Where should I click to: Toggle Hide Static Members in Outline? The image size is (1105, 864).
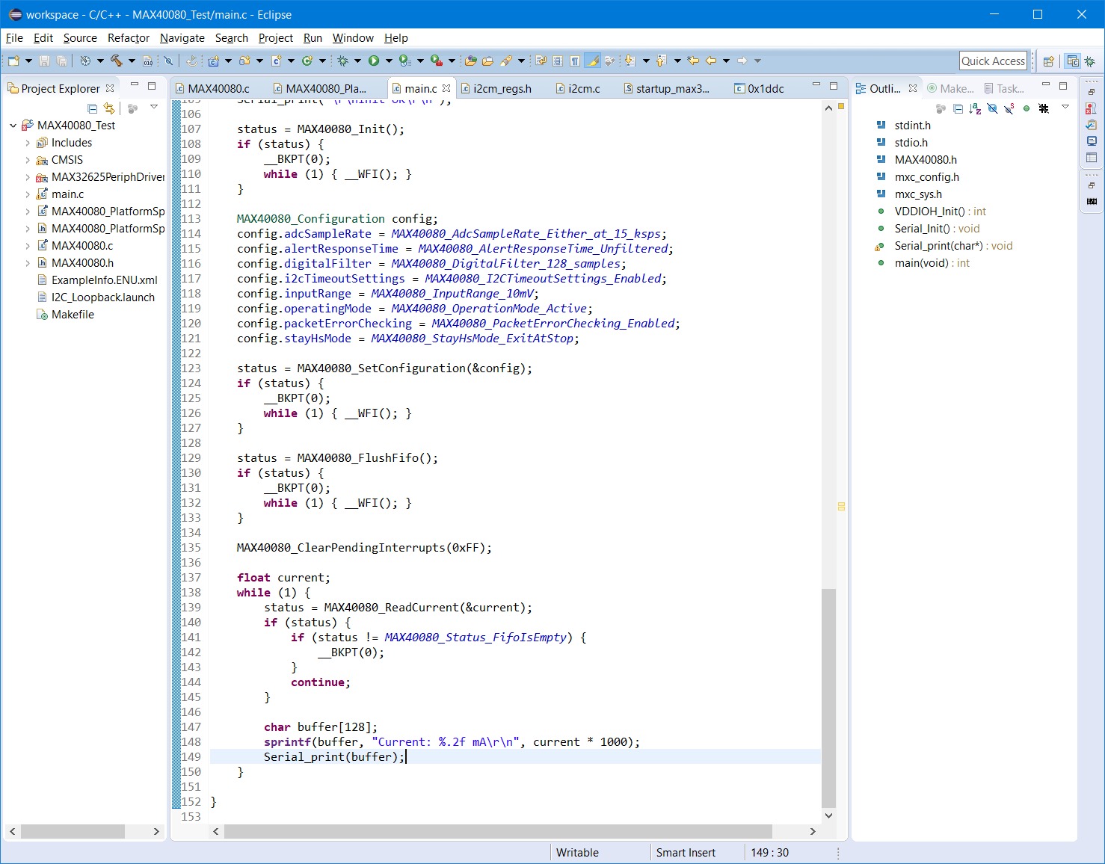pos(1009,108)
